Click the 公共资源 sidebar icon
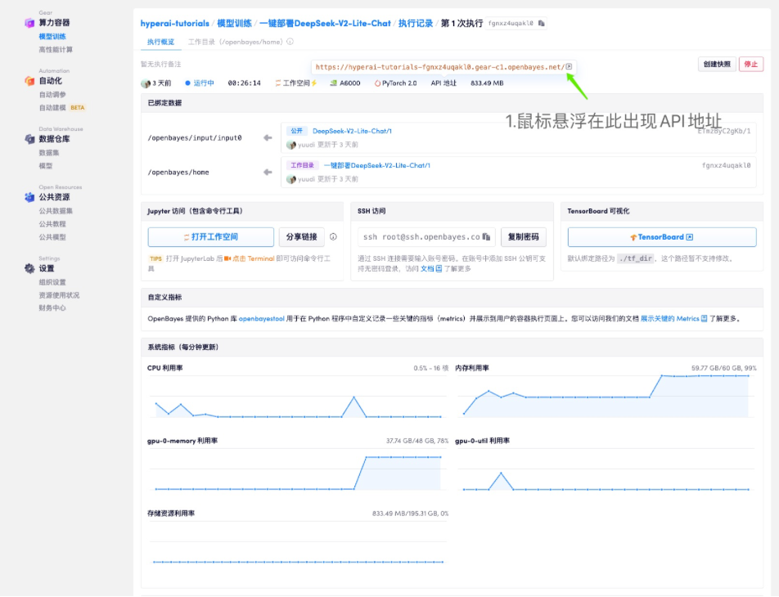Screen dimensions: 779x597 [29, 196]
